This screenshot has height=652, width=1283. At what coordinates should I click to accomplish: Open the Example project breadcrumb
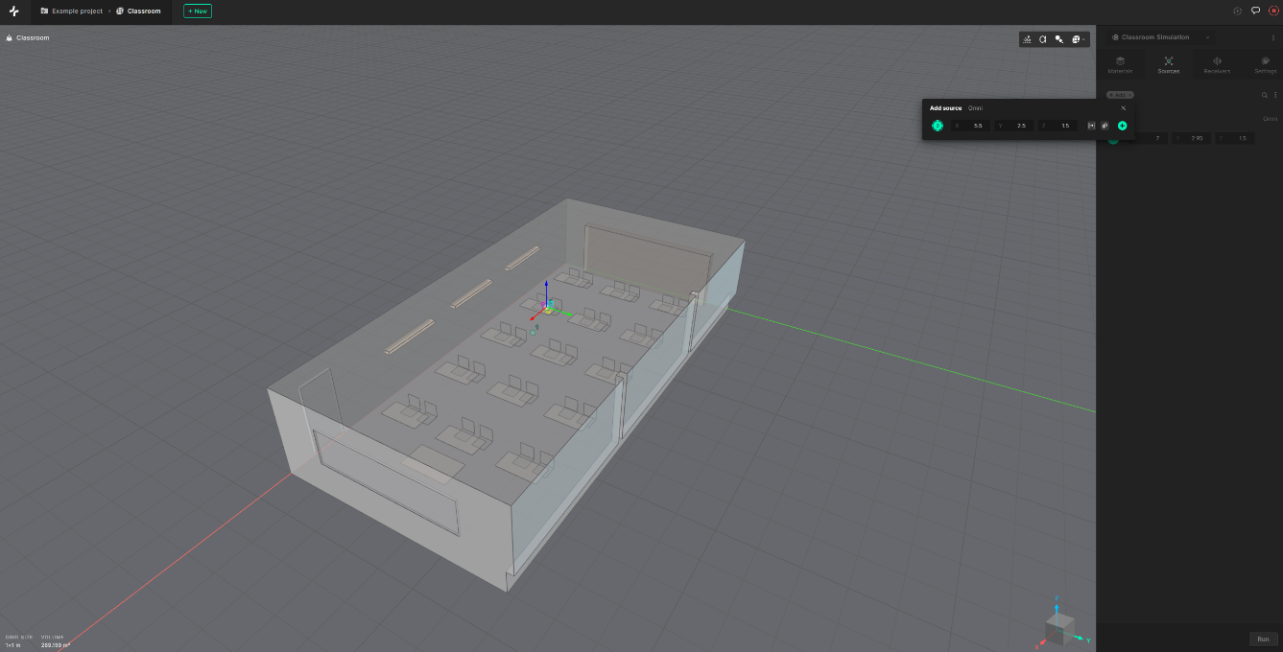pos(72,12)
